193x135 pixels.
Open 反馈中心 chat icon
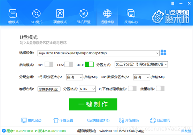point(131,14)
